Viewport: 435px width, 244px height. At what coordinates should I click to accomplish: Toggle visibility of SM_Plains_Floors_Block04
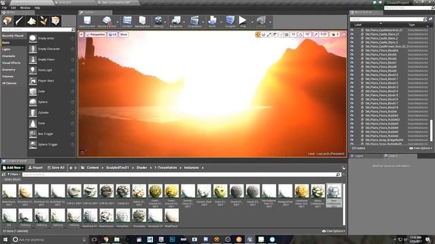point(352,51)
